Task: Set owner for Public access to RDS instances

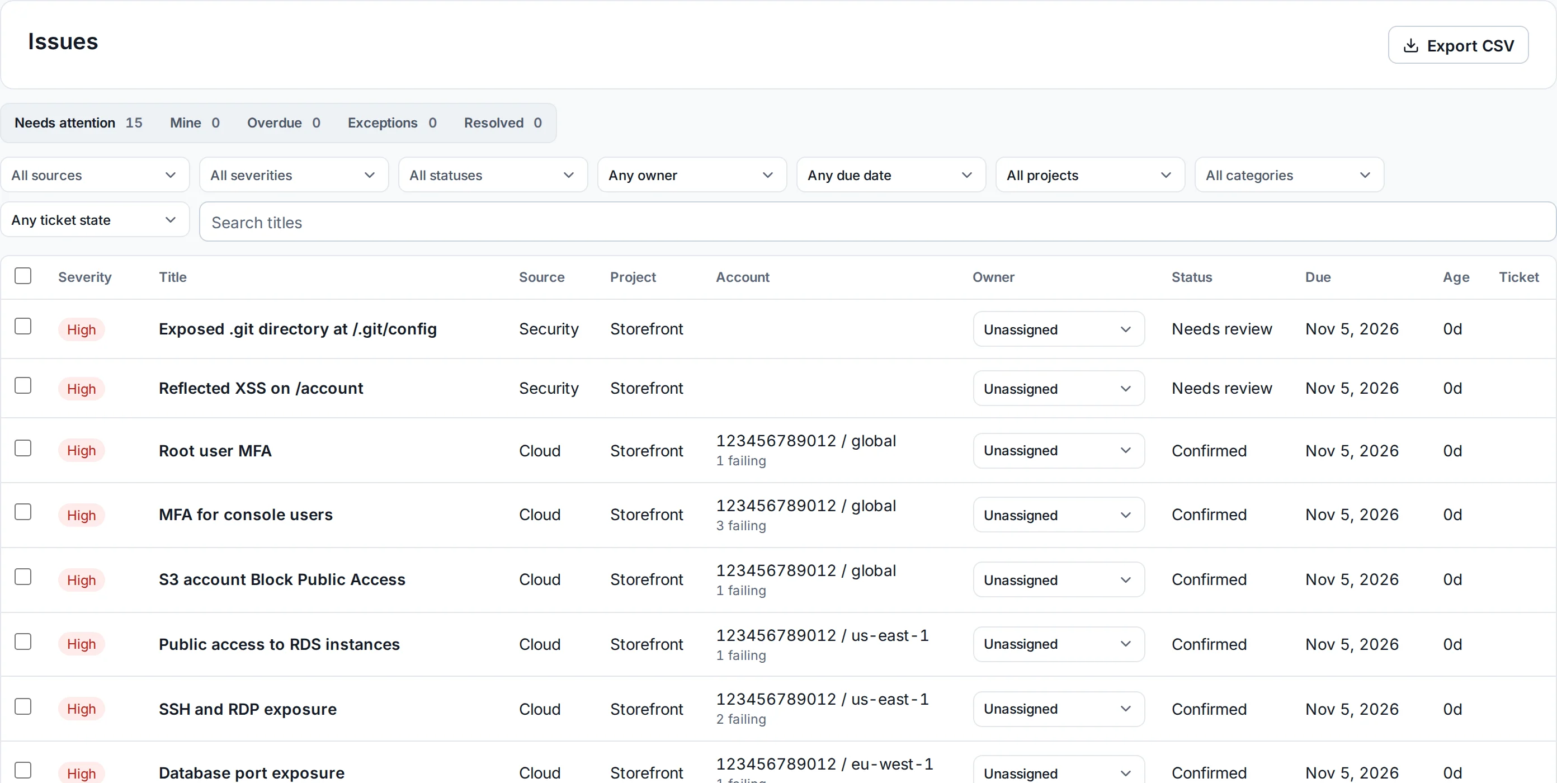Action: point(1058,644)
